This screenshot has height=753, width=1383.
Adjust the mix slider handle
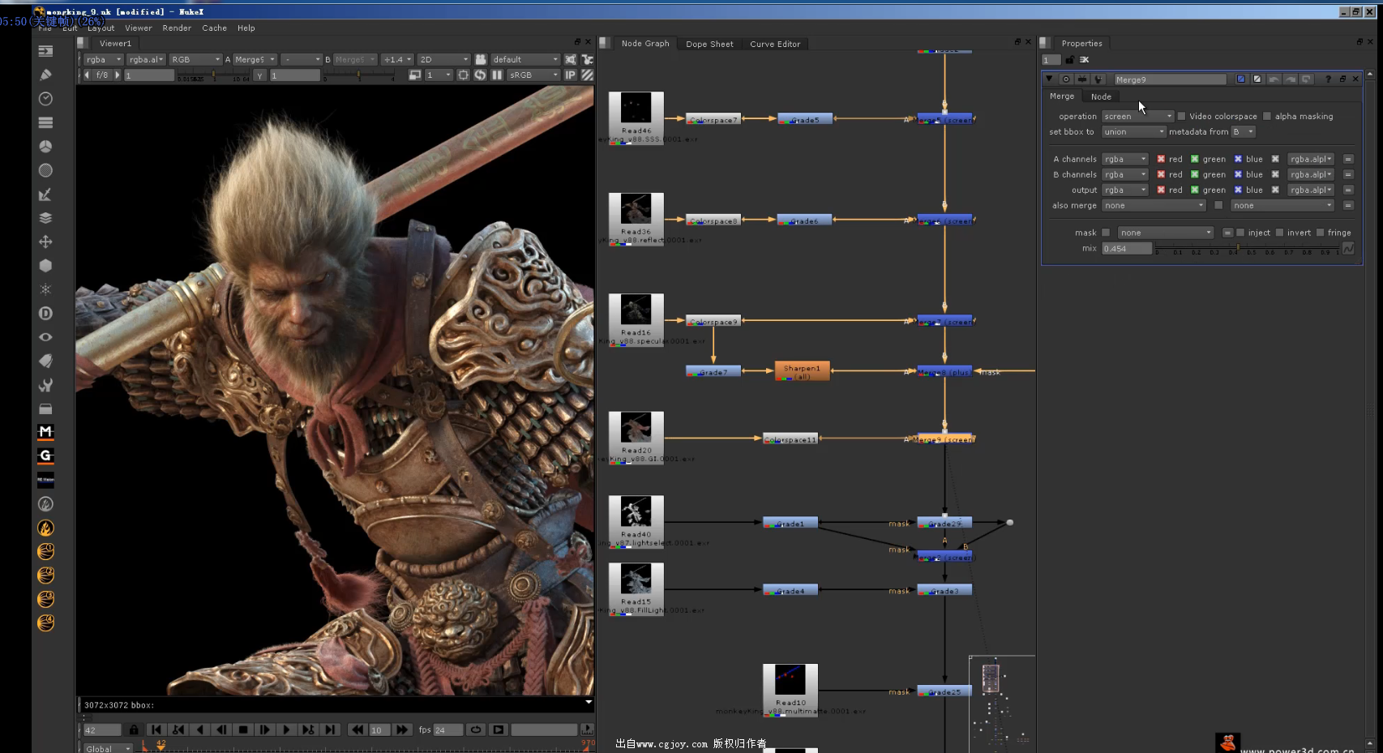(1238, 247)
